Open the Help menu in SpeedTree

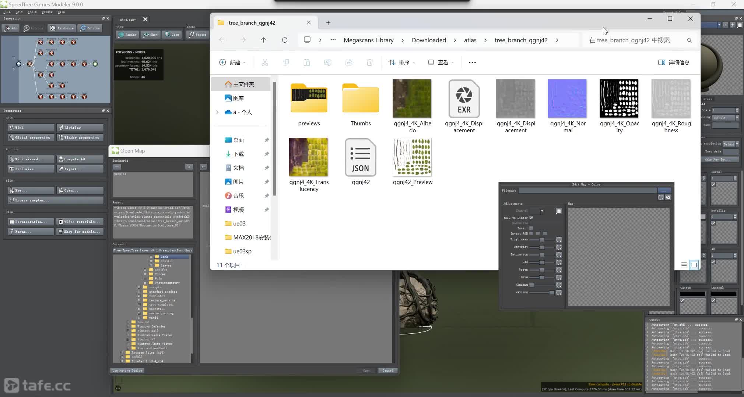(x=61, y=12)
